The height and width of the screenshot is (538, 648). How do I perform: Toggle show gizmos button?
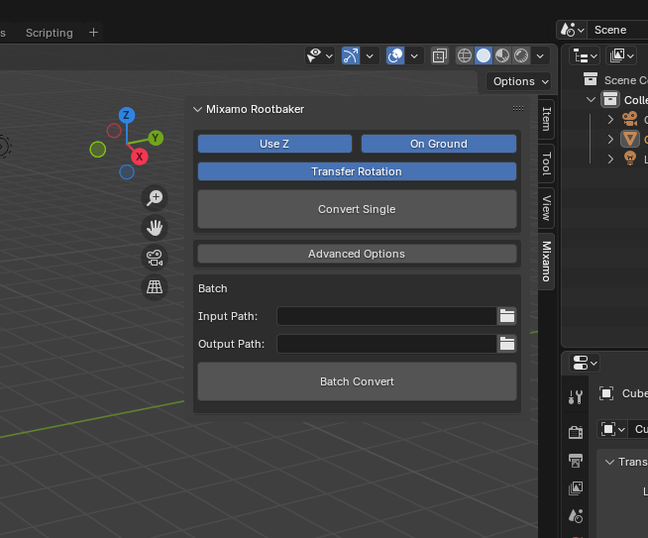pyautogui.click(x=351, y=55)
